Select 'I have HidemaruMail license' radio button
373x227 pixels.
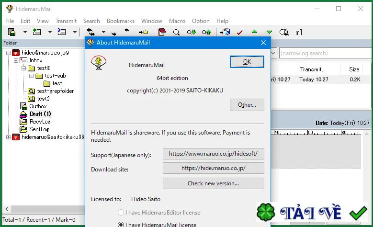click(121, 225)
